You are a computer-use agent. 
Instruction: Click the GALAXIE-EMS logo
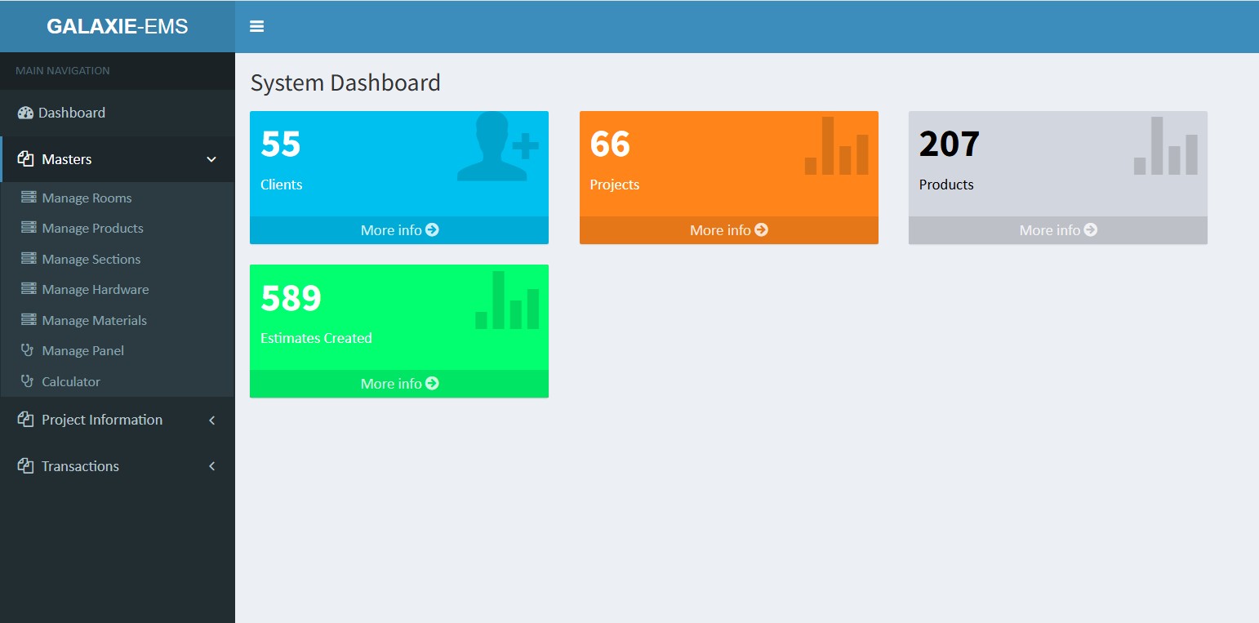click(118, 27)
